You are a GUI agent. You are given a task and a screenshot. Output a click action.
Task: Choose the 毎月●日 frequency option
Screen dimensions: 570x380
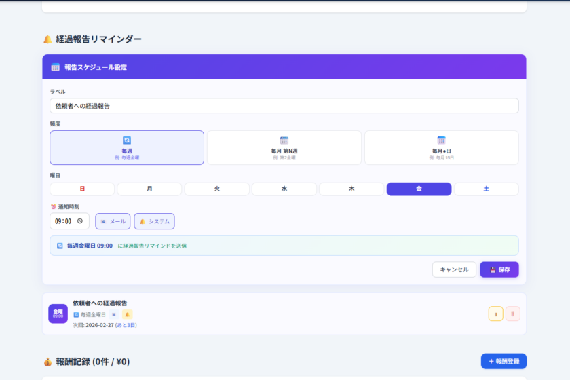441,147
